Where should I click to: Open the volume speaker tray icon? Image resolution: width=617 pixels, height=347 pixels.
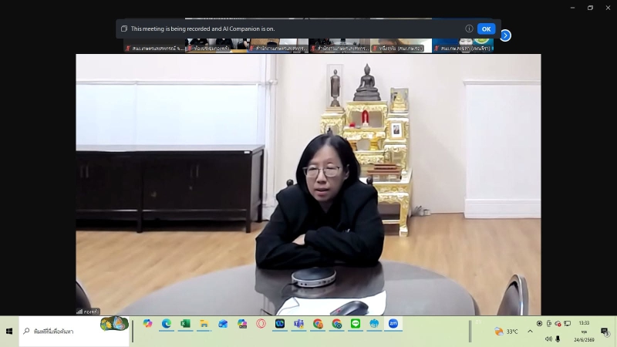[x=548, y=339]
